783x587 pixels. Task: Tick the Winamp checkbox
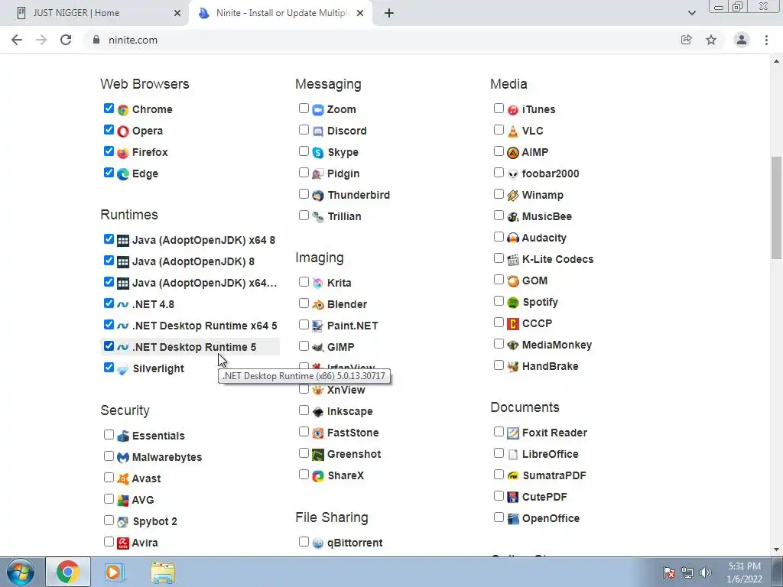[x=499, y=193]
